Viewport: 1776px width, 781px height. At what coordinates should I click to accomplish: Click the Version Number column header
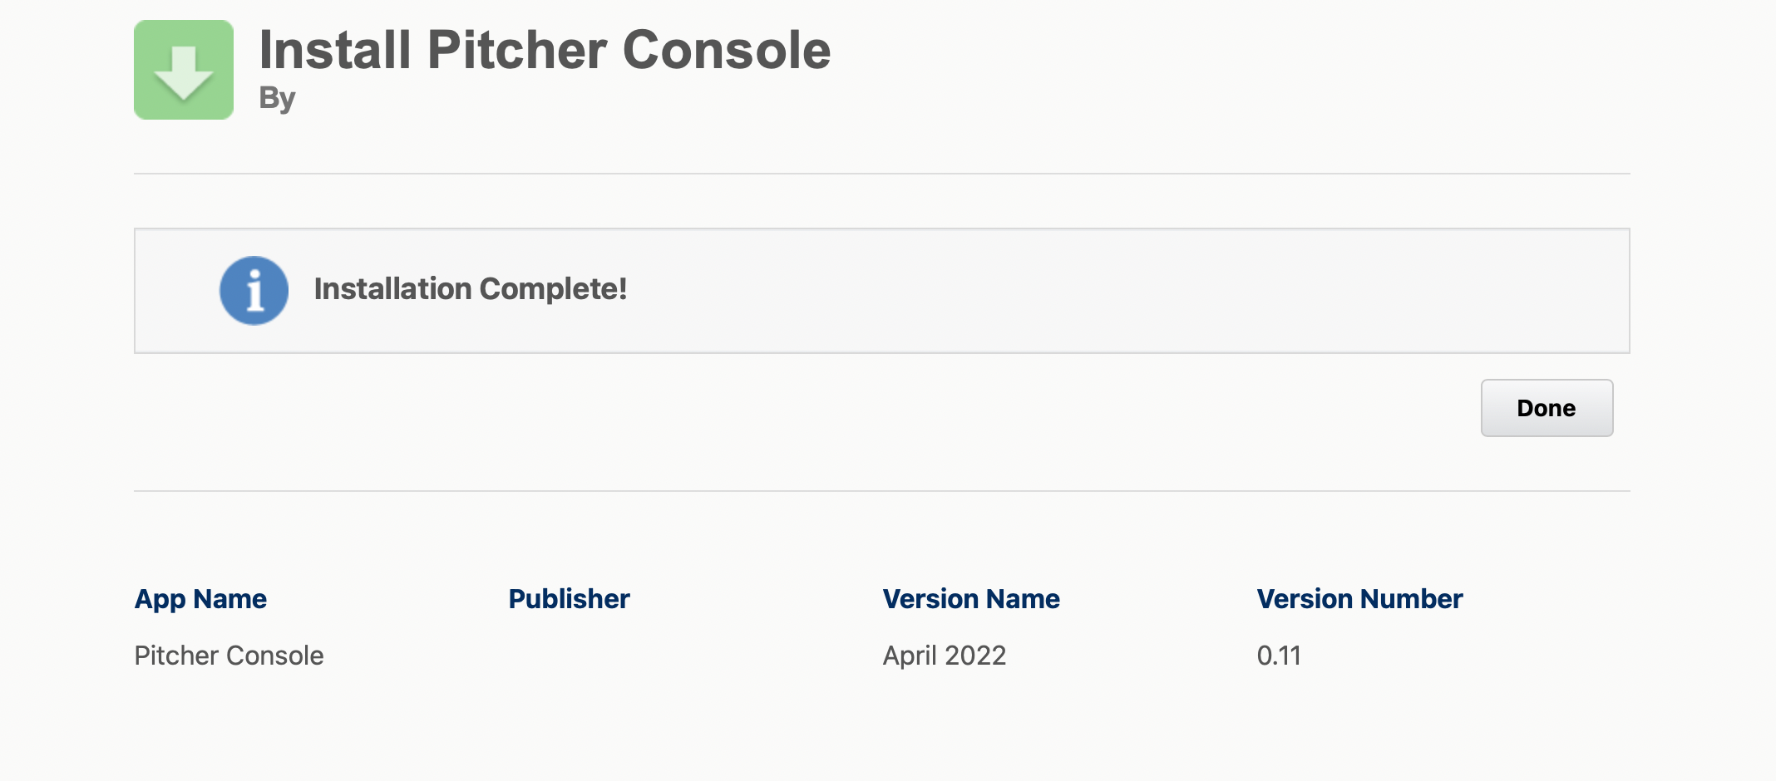pos(1359,599)
